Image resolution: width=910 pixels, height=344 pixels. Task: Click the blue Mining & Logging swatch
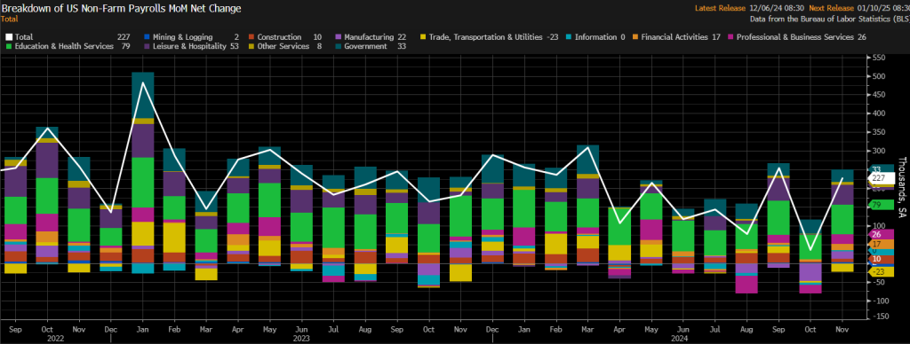point(146,37)
